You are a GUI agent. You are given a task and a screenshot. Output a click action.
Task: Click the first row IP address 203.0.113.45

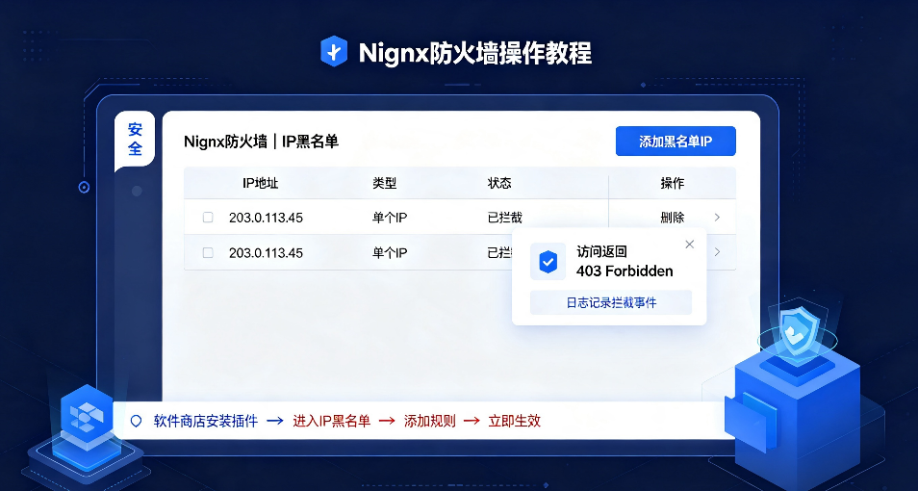pyautogui.click(x=266, y=218)
